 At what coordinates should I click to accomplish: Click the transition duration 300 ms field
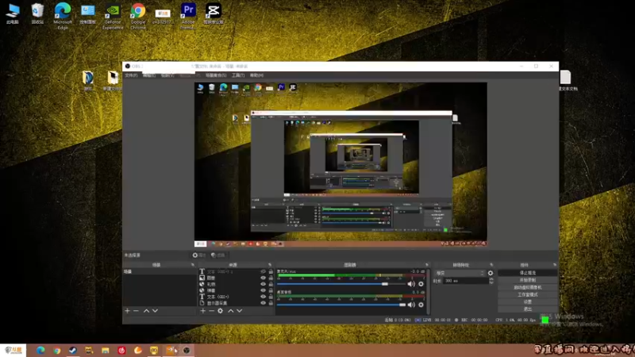[x=465, y=281]
